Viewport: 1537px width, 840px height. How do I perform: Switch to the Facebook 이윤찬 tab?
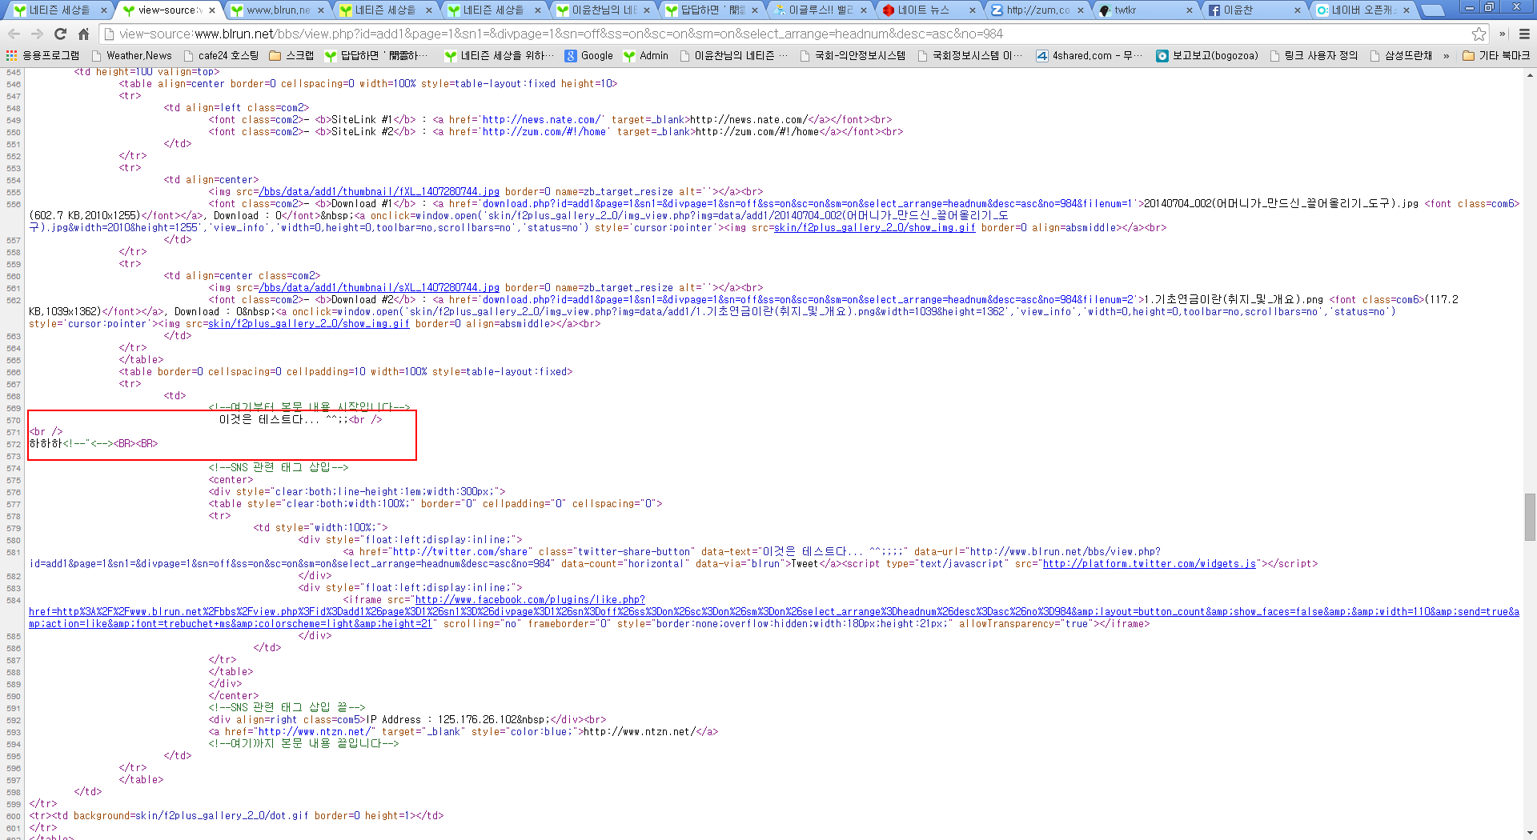click(1255, 10)
